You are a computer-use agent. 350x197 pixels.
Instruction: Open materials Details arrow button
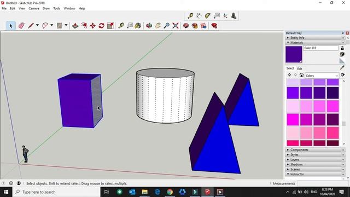pyautogui.click(x=343, y=75)
